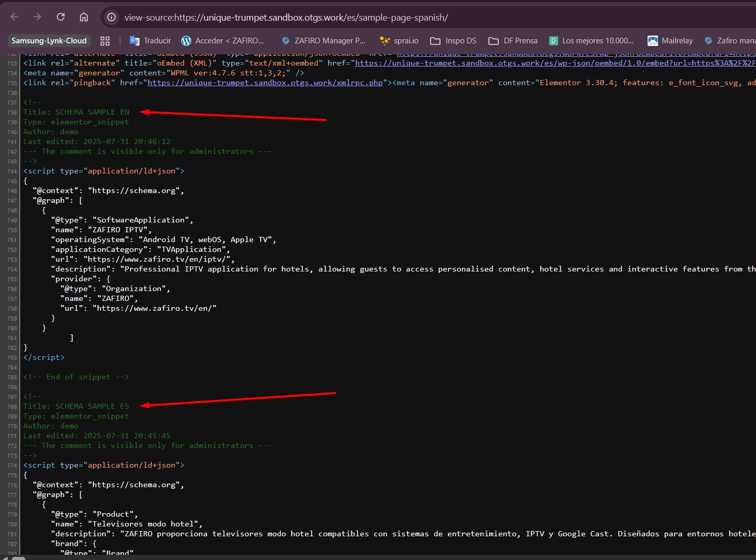Image resolution: width=756 pixels, height=560 pixels.
Task: View site information icon in address bar
Action: pos(111,17)
